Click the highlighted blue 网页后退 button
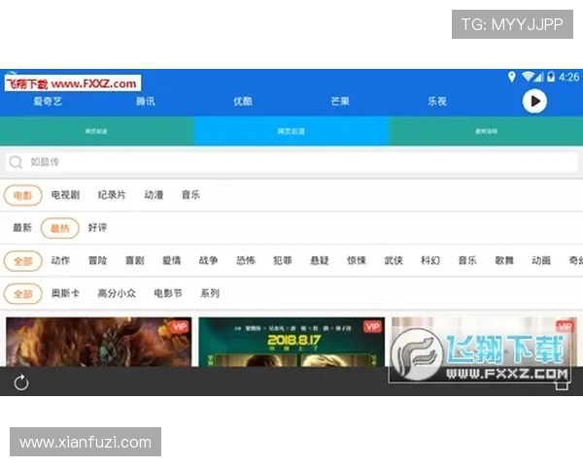Image resolution: width=583 pixels, height=466 pixels. pos(291,131)
